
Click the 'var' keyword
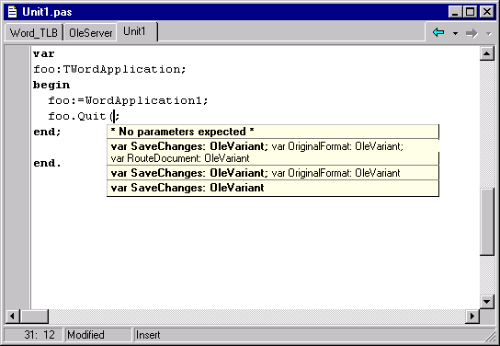[x=44, y=53]
